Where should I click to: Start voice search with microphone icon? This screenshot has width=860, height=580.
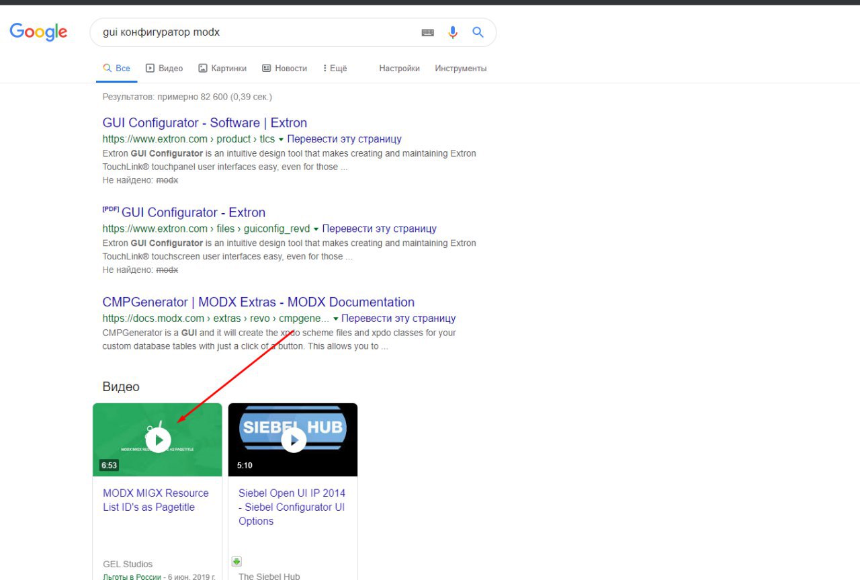click(453, 32)
